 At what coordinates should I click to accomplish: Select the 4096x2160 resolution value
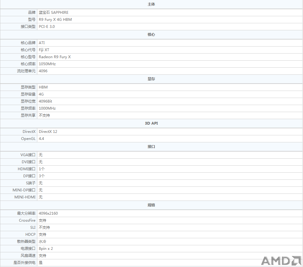(48, 213)
